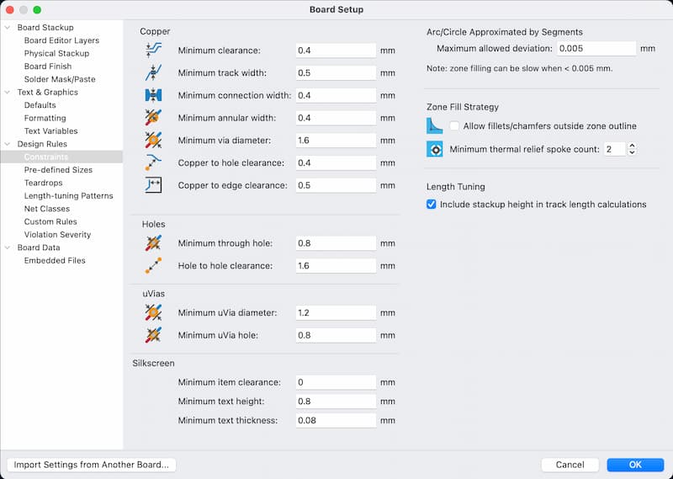Click the minimum clearance icon
The width and height of the screenshot is (673, 479).
153,51
